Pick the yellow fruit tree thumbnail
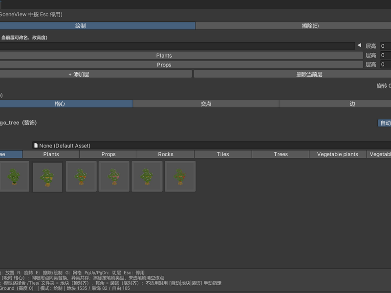391x293 pixels. tap(47, 177)
